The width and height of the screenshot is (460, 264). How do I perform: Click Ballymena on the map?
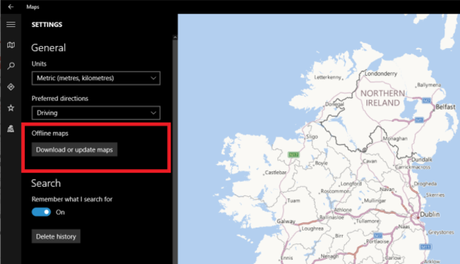pyautogui.click(x=429, y=85)
